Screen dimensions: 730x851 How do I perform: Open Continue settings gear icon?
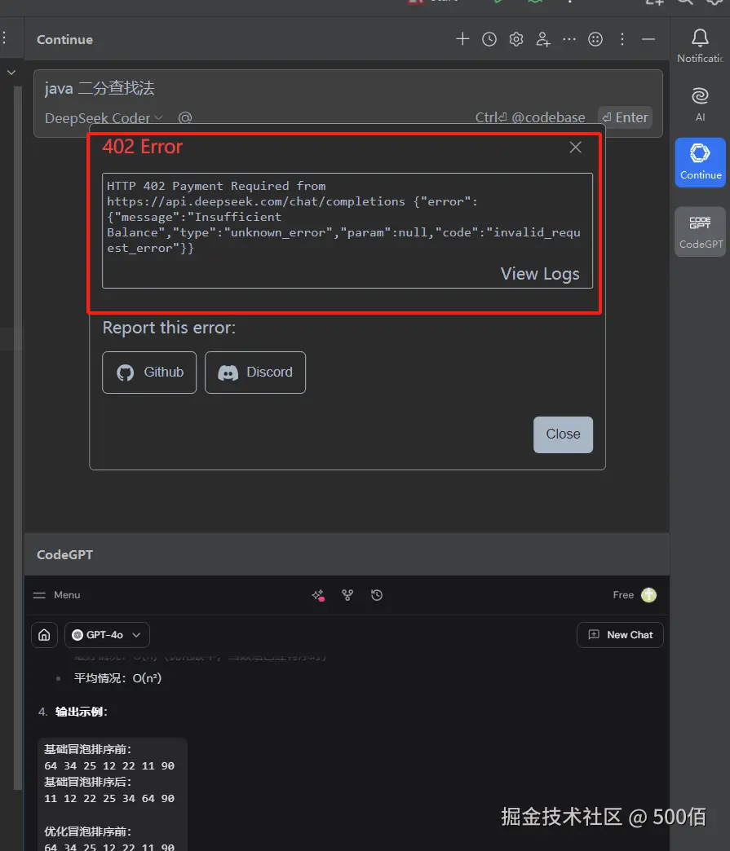point(516,39)
